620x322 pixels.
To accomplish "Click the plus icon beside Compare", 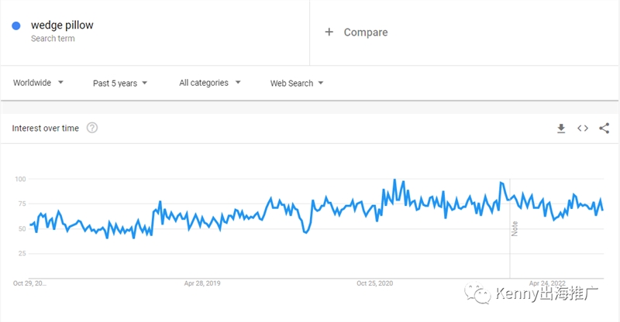I will point(329,32).
